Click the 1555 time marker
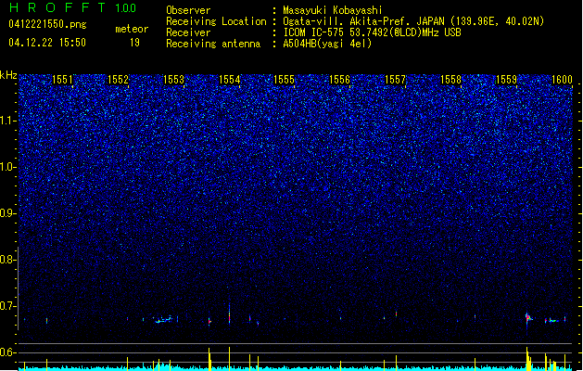The height and width of the screenshot is (371, 583). click(284, 80)
